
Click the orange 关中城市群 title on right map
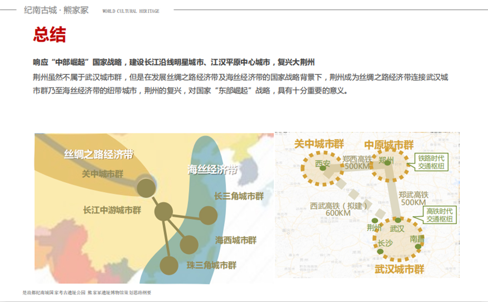319,144
